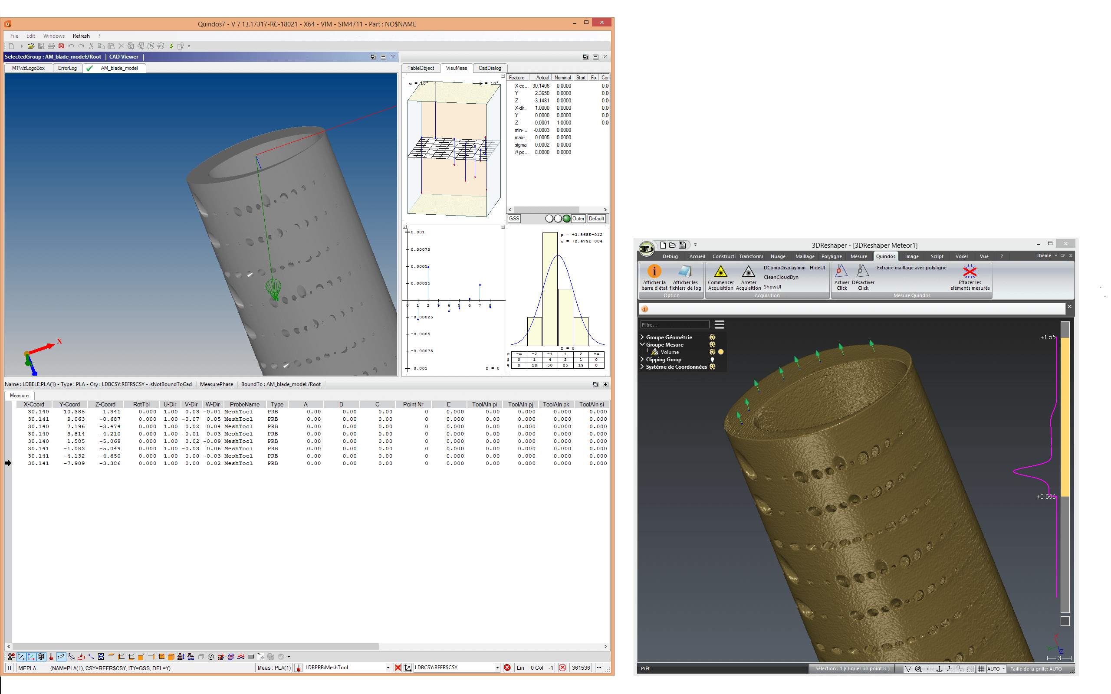Collapse Groupe Mesure tree node
Screen dimensions: 1111x694
tap(642, 345)
